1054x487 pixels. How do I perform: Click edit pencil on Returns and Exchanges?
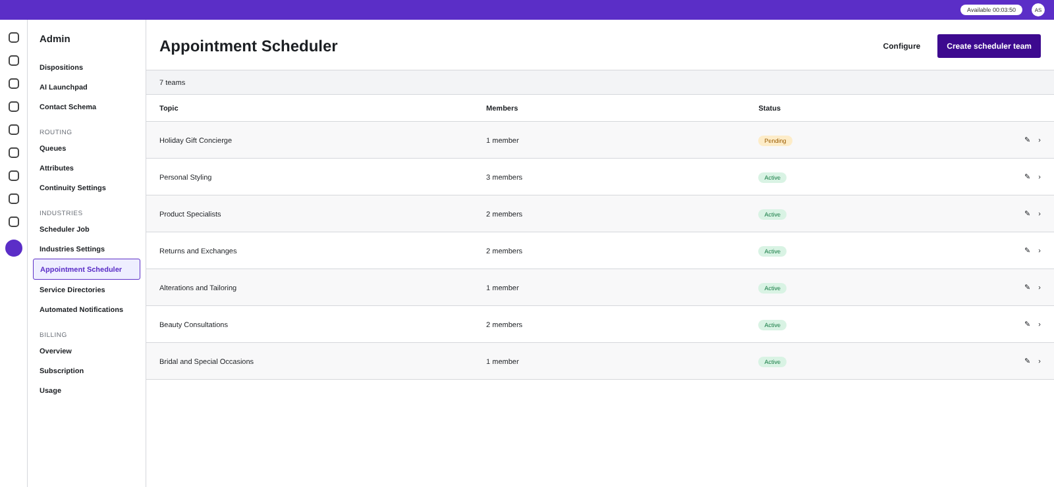[1027, 251]
